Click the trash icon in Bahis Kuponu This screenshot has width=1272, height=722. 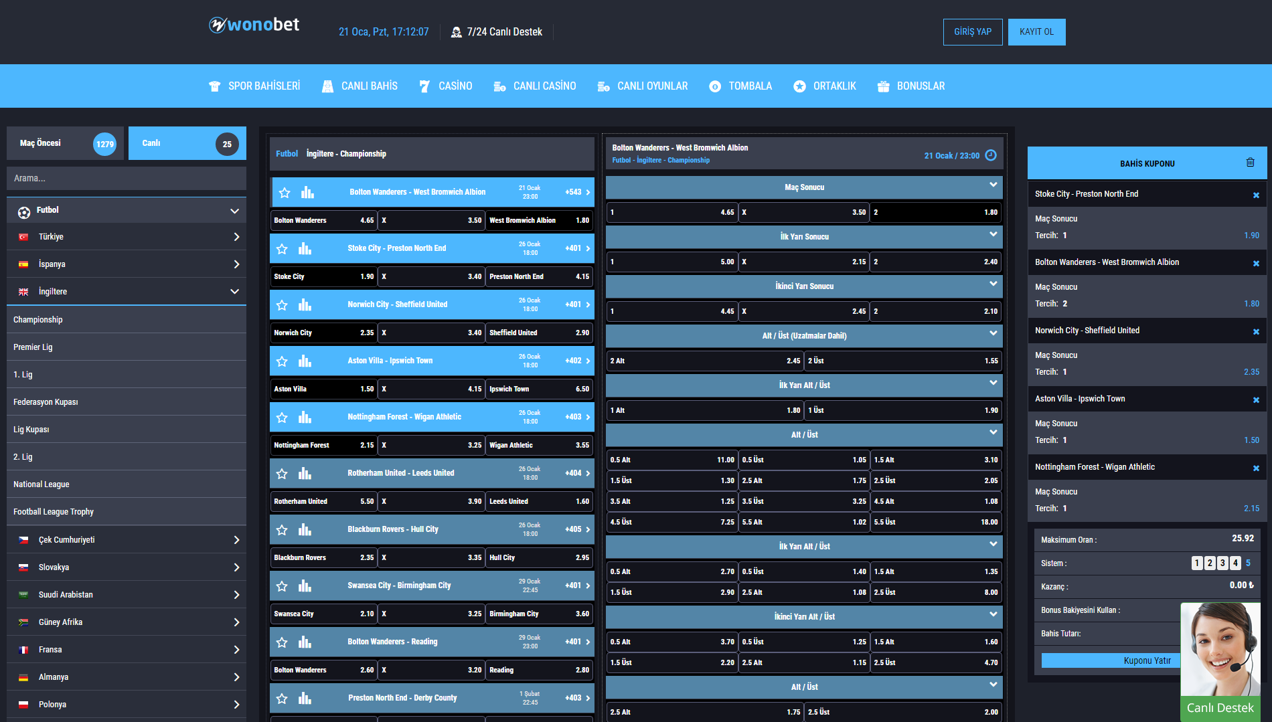point(1250,163)
